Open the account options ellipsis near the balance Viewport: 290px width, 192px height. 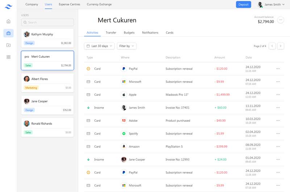tap(281, 20)
